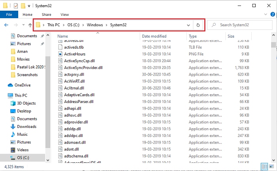Refresh the System32 folder view
The height and width of the screenshot is (171, 277).
pyautogui.click(x=198, y=25)
